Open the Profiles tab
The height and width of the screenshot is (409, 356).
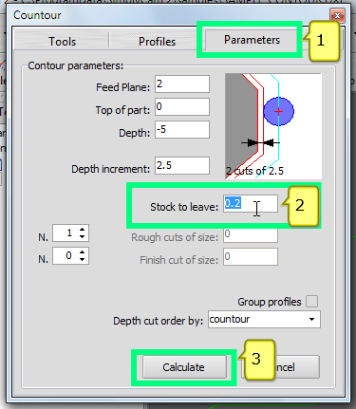click(x=157, y=41)
